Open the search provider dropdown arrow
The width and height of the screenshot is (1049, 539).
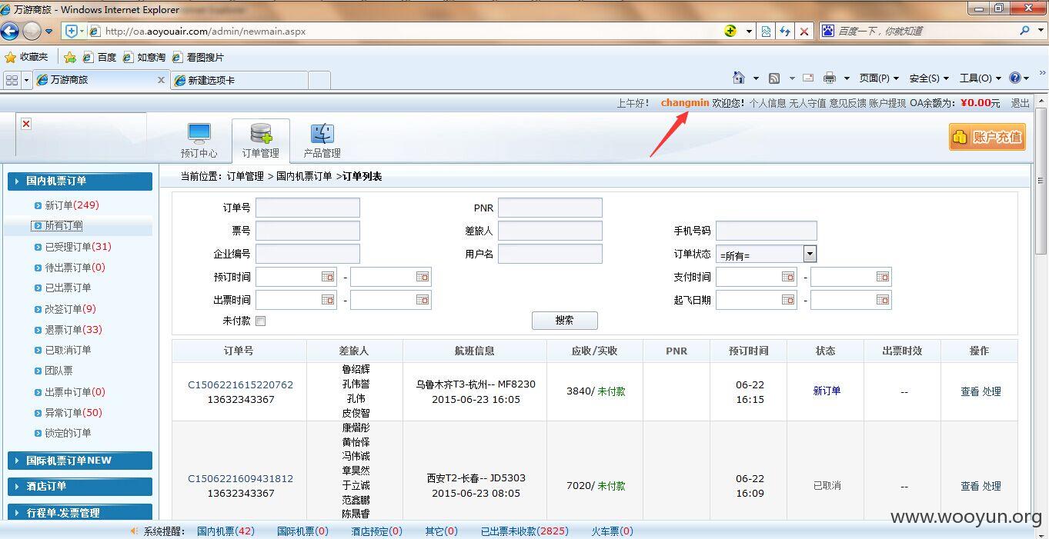pos(1040,32)
